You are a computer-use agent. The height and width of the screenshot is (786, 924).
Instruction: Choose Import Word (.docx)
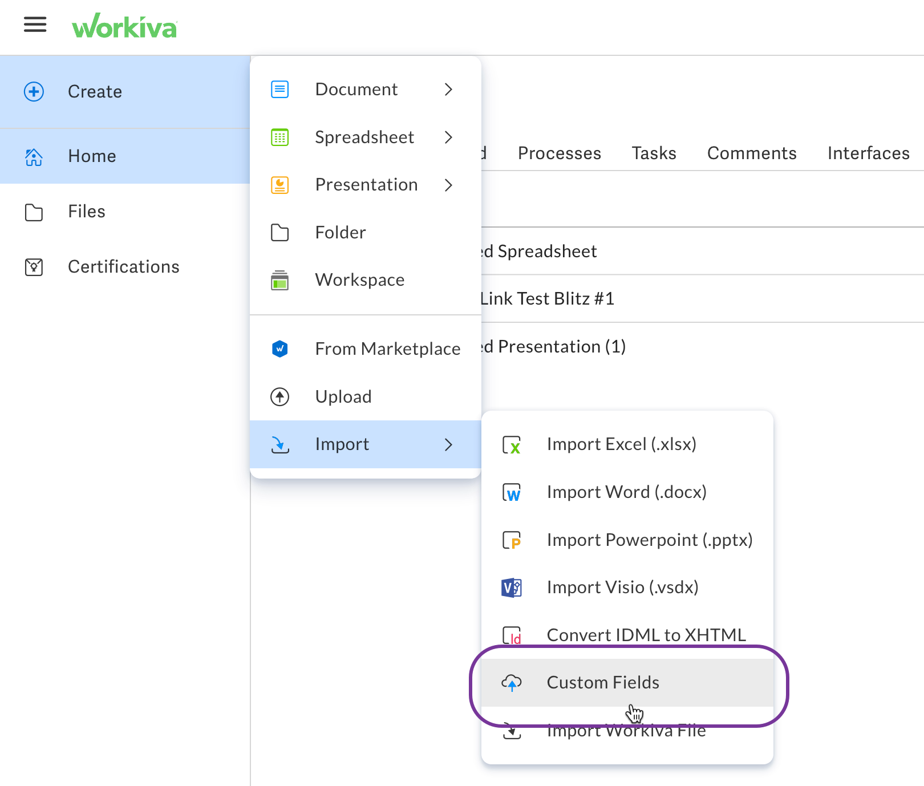click(627, 492)
